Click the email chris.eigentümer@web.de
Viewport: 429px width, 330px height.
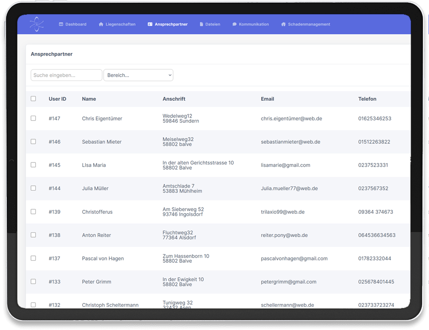291,119
